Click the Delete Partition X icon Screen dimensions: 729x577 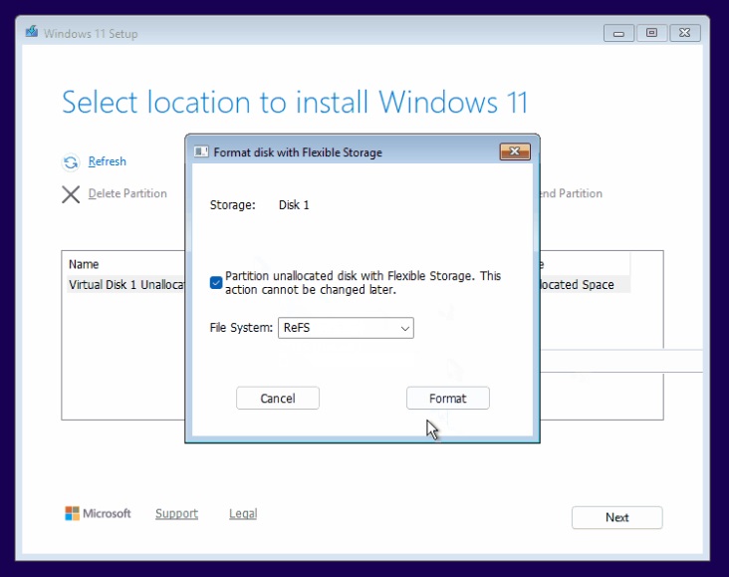[71, 194]
